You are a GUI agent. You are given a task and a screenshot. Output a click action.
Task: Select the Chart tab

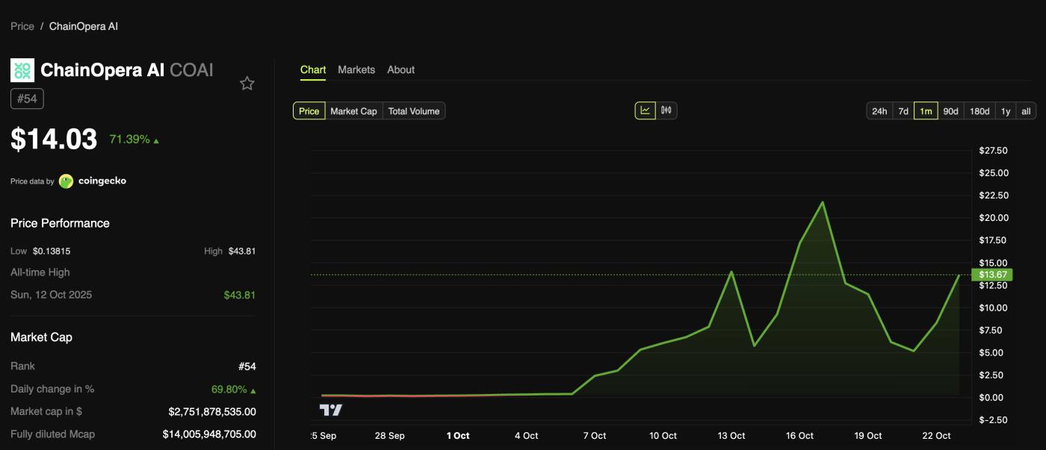coord(313,69)
